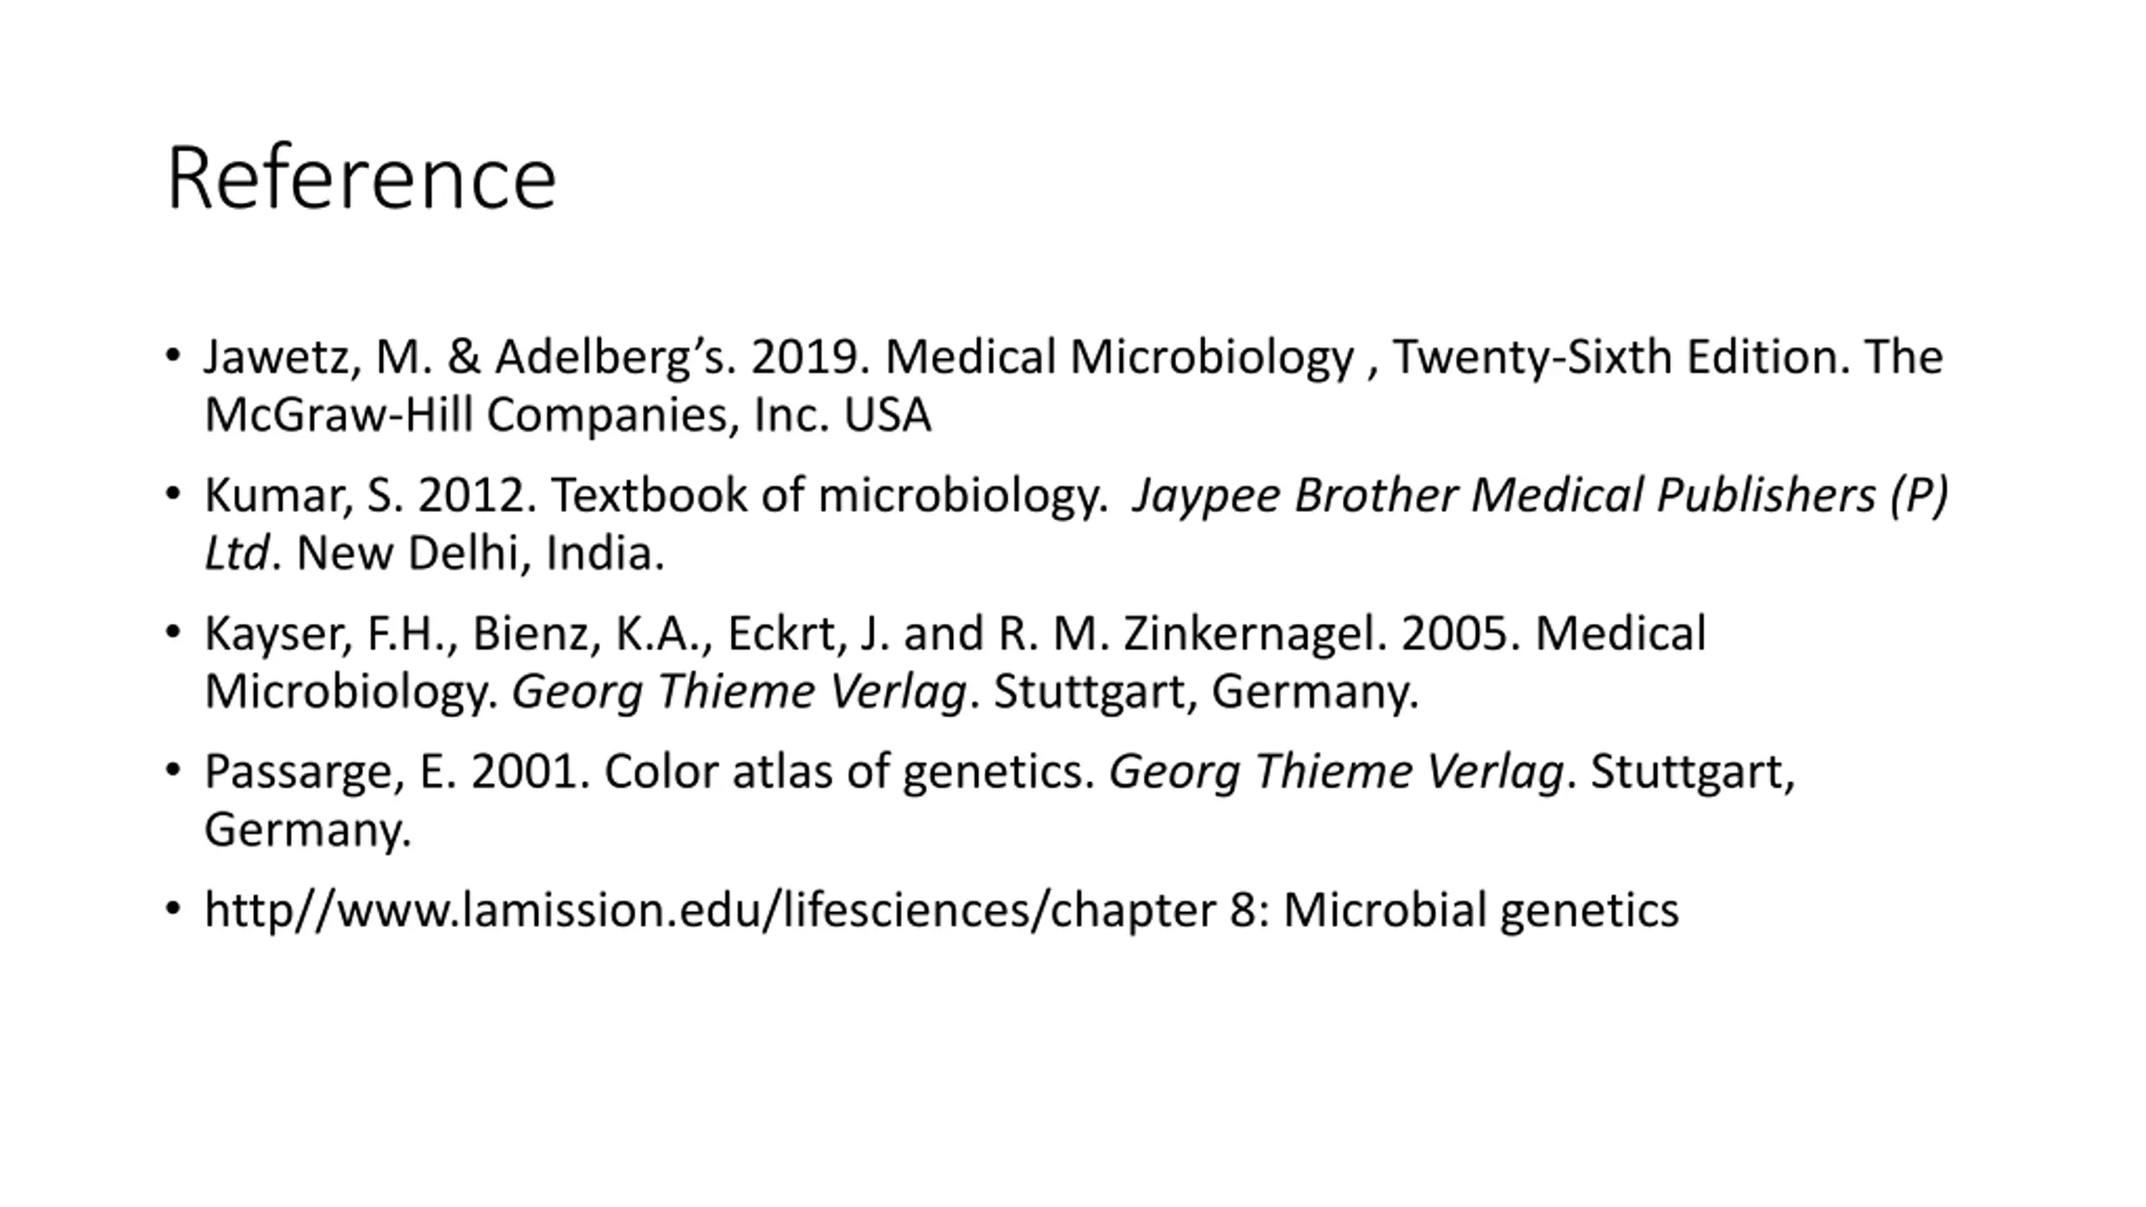Click the italic "Ltd" word

236,553
